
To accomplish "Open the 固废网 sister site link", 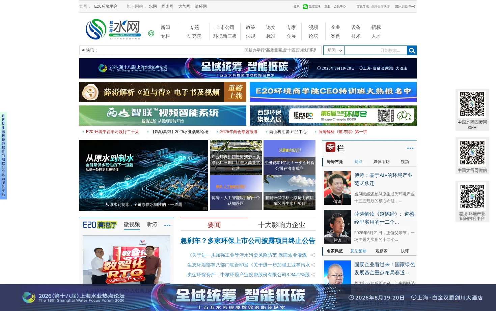I will 167,6.
